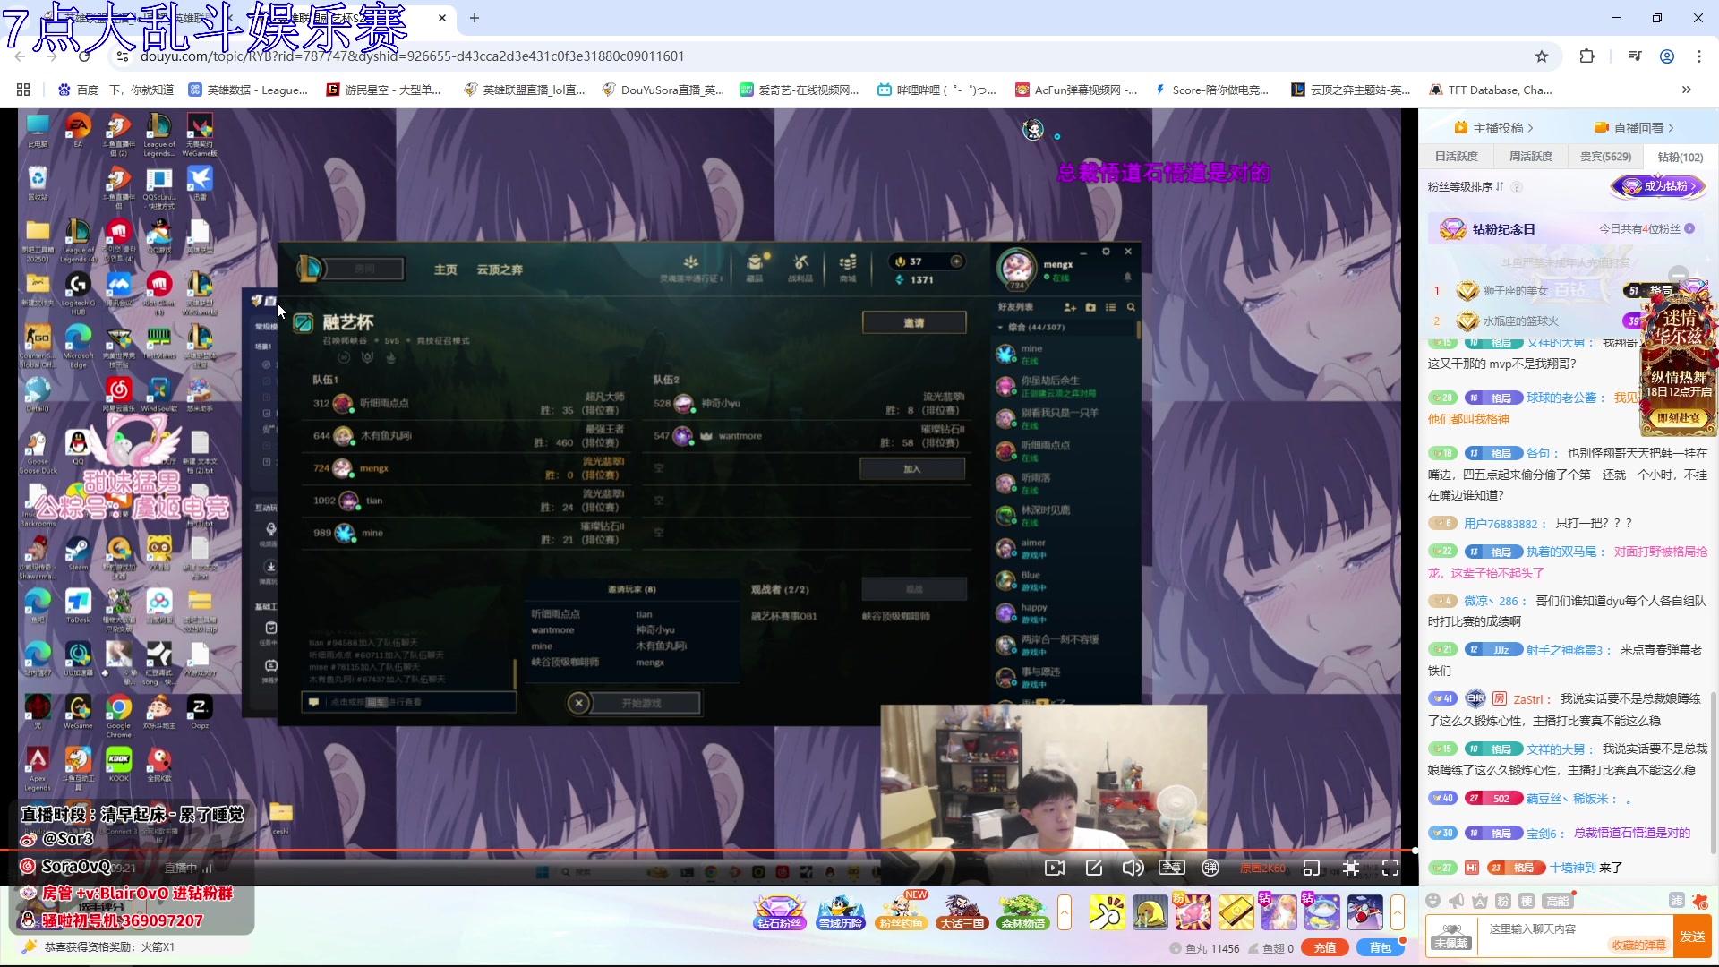Click the question mark help beside 粉丝等级排序
1719x967 pixels.
point(1517,187)
